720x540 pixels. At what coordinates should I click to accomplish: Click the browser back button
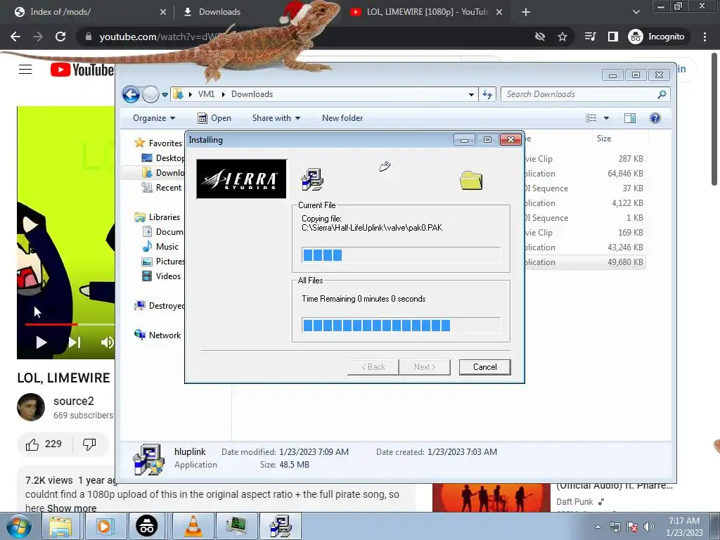click(15, 37)
